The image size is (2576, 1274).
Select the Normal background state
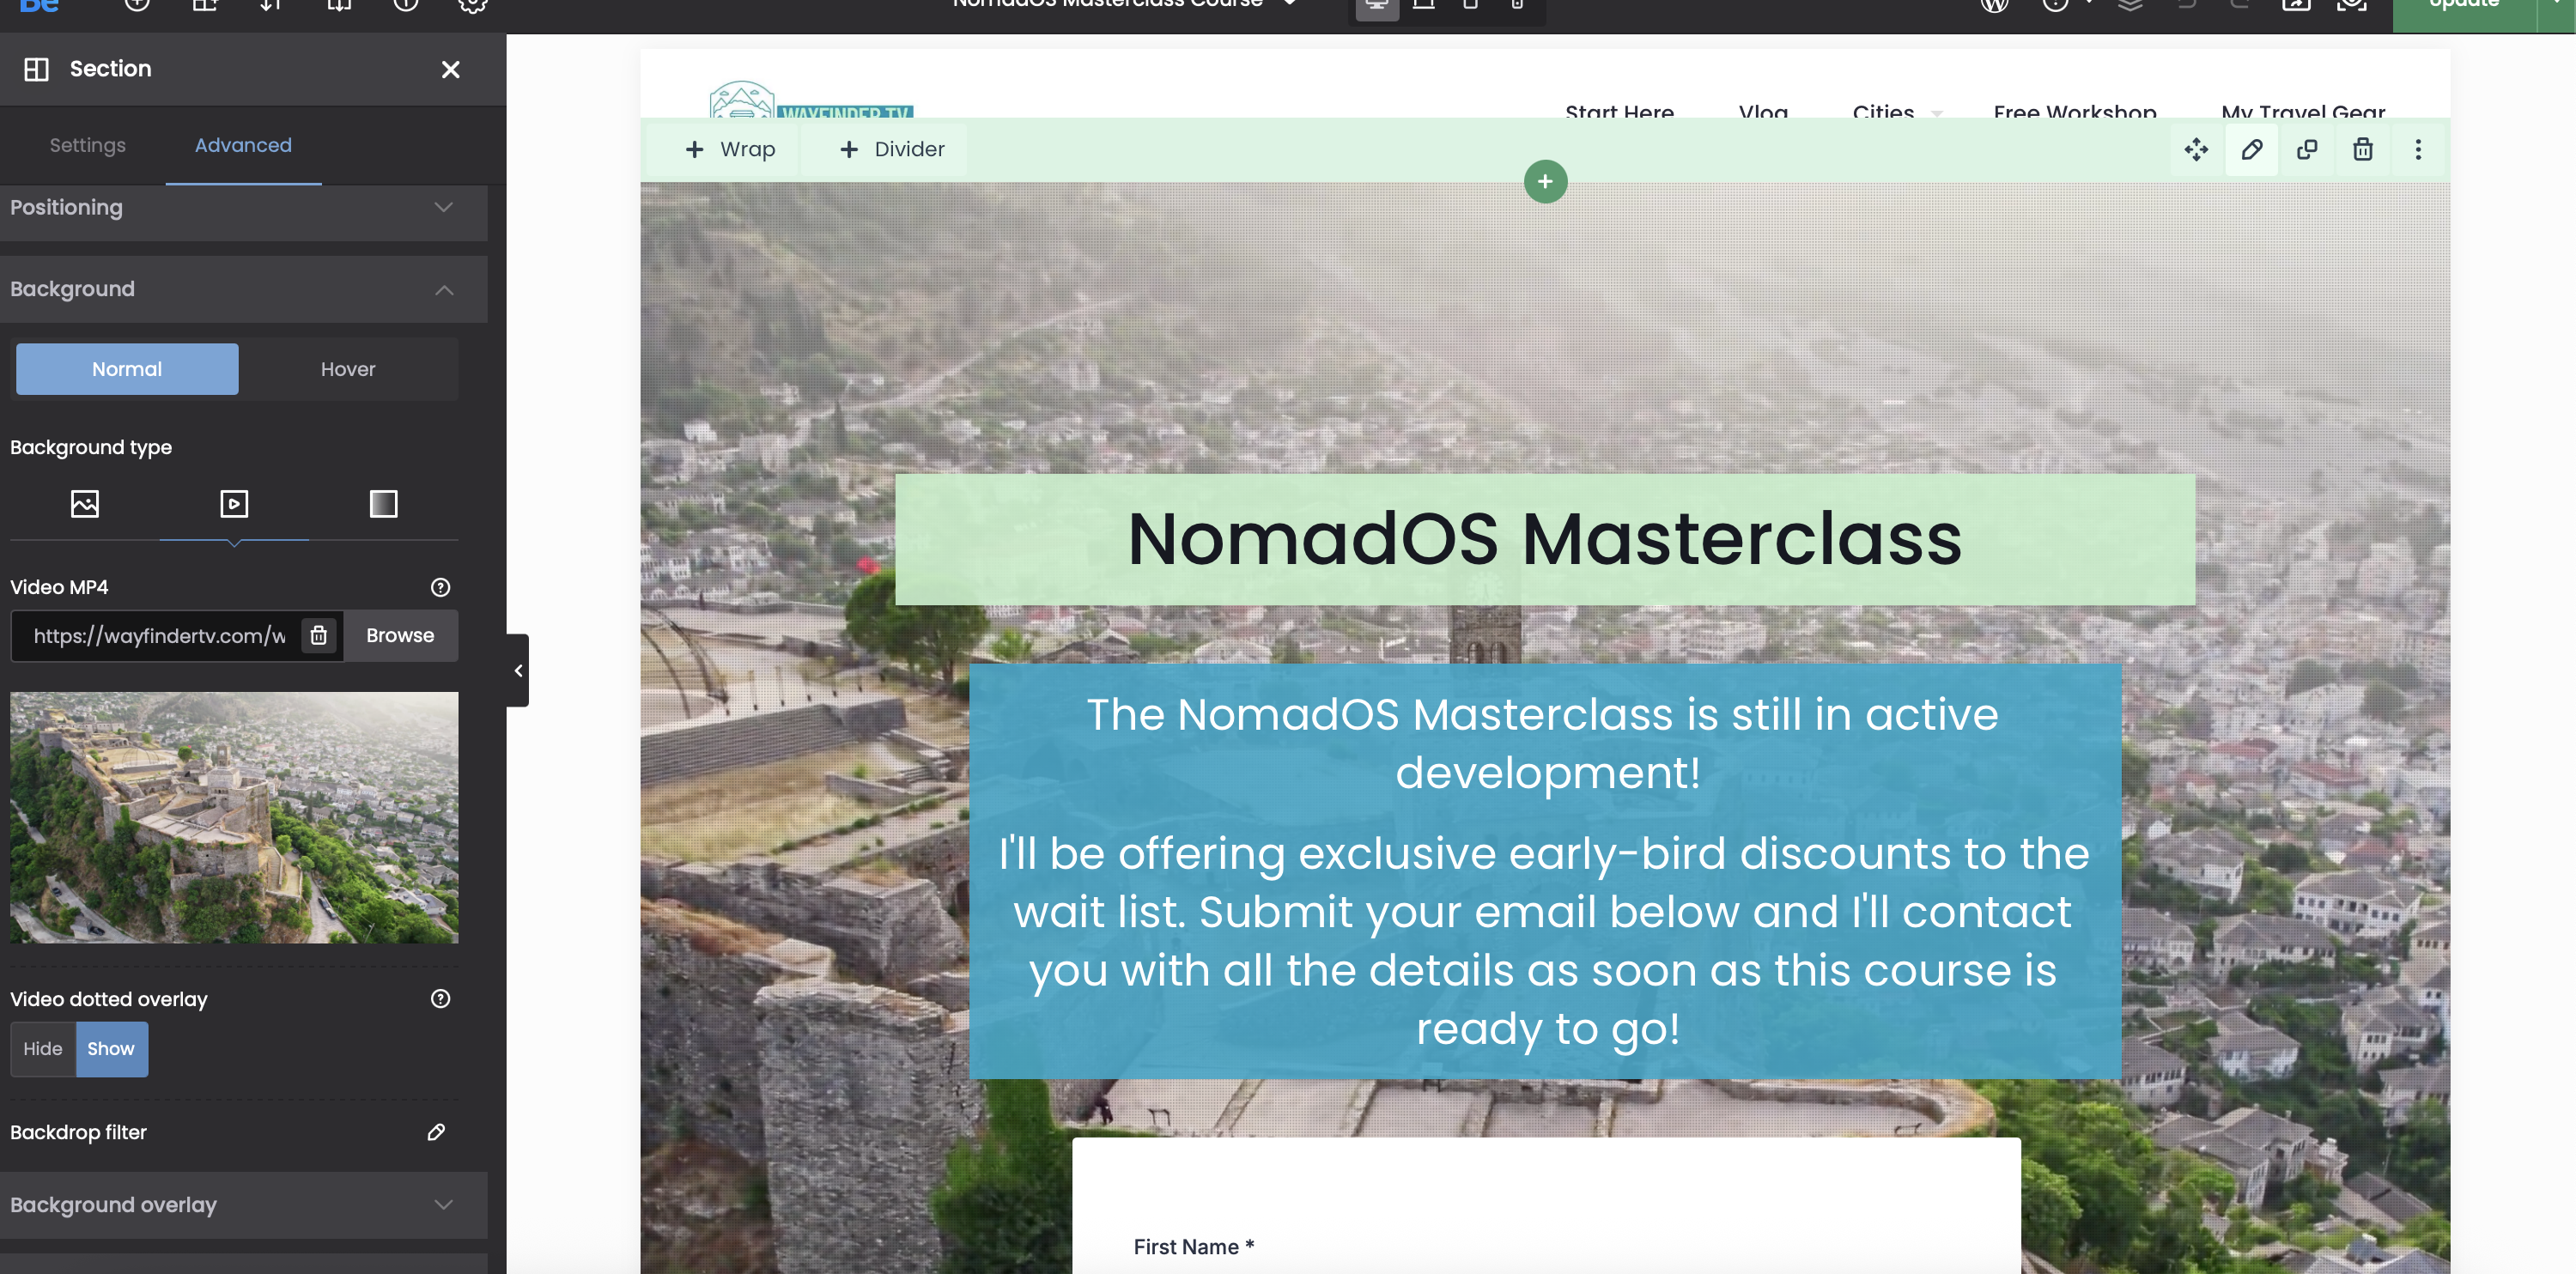click(x=127, y=369)
